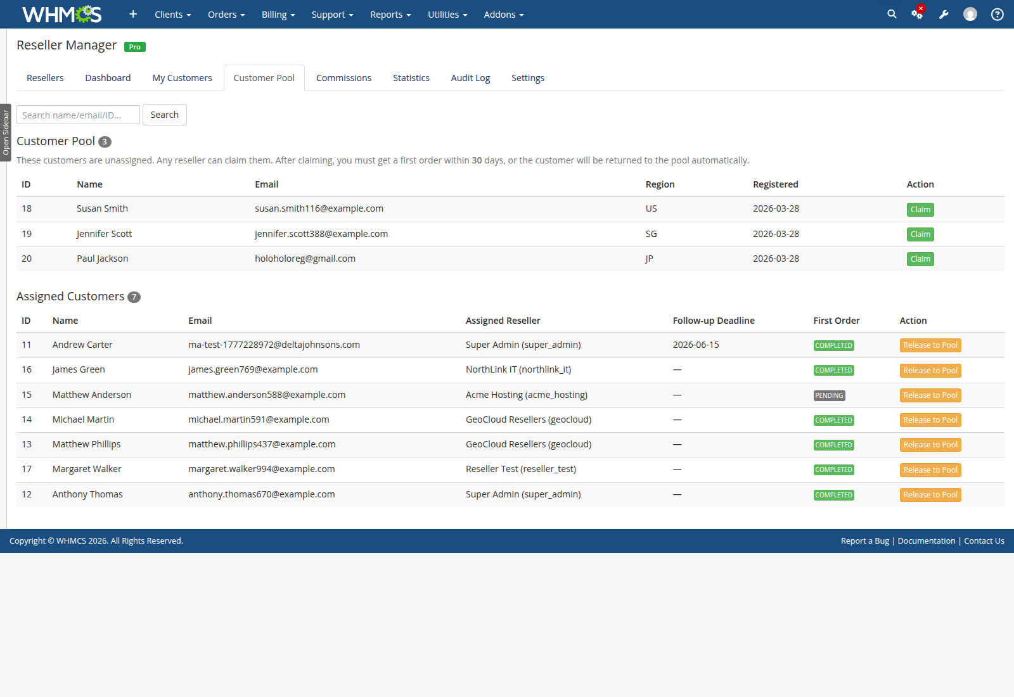Screen dimensions: 1014x697
Task: Click the Follow-up Deadline column header
Action: tap(714, 321)
